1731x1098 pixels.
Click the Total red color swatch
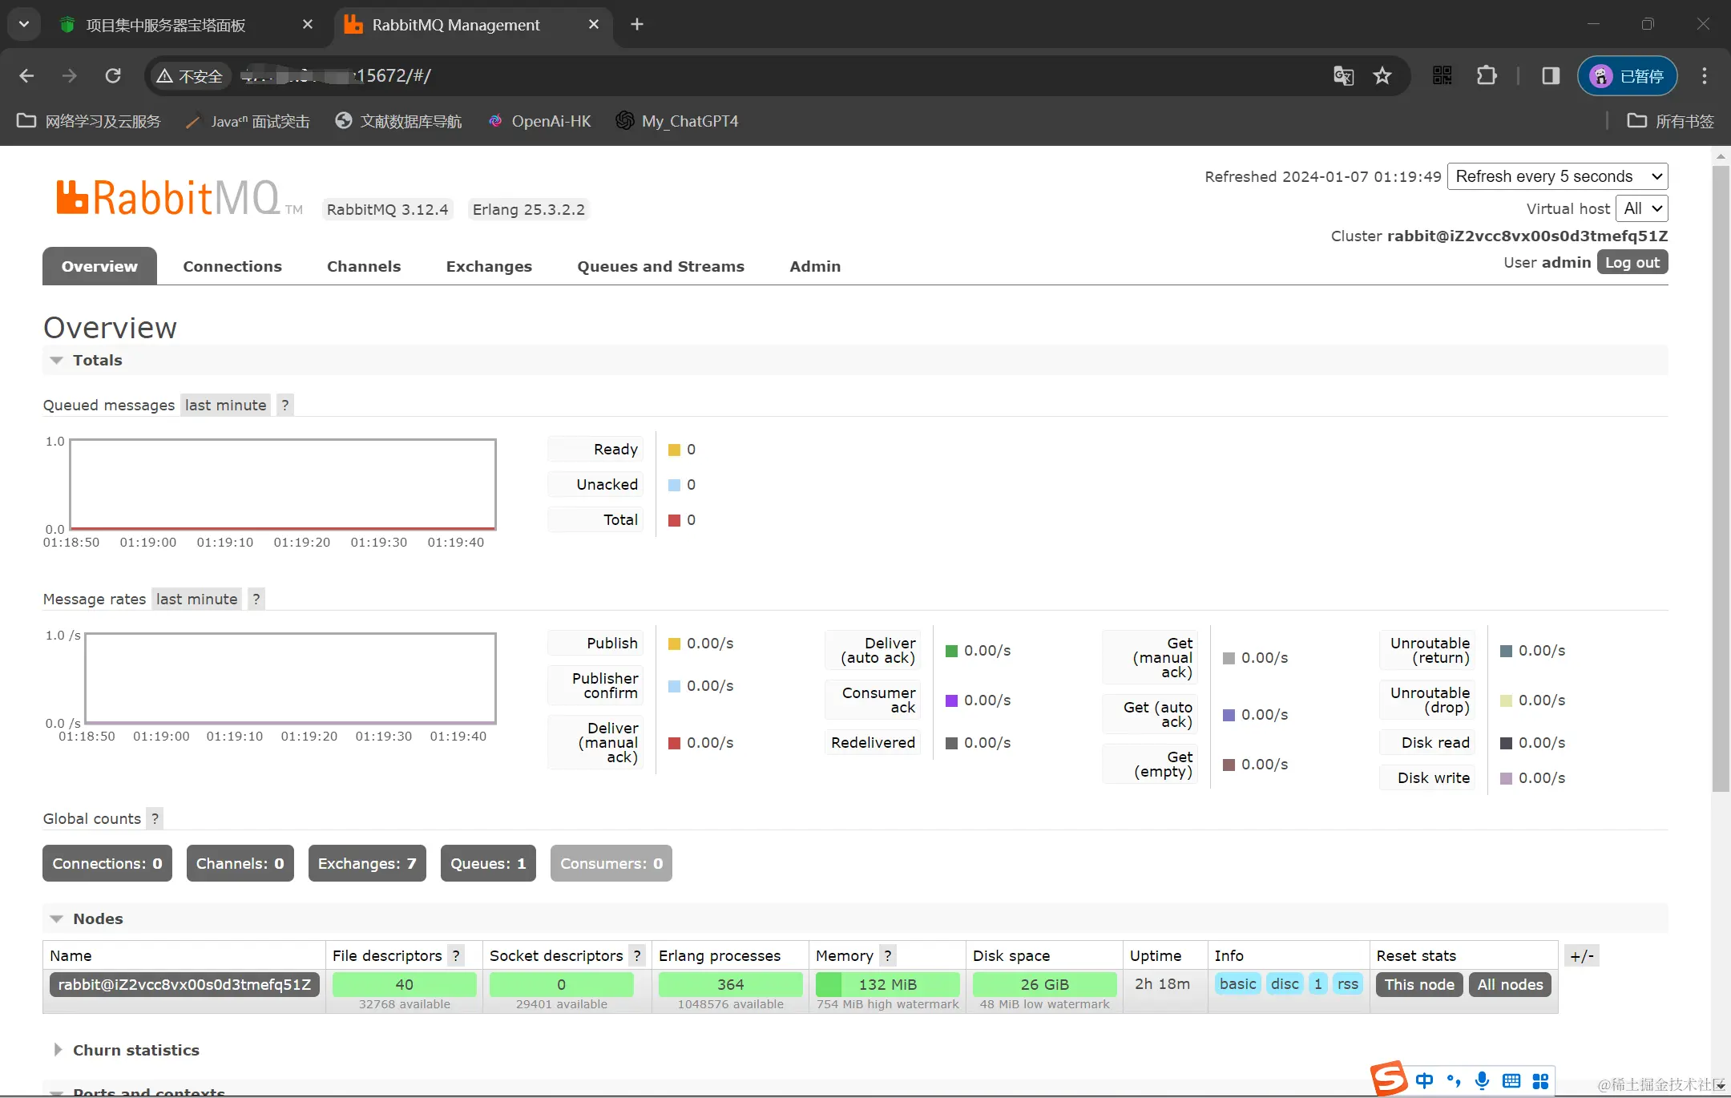coord(674,520)
